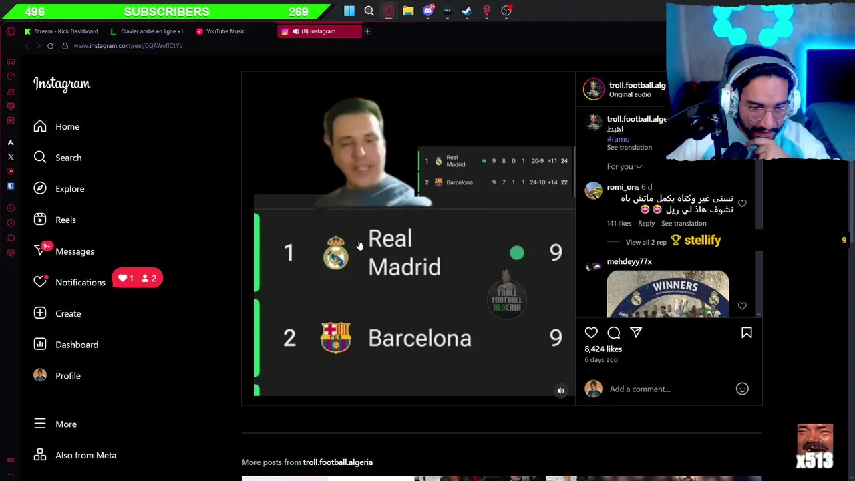Open a new browser tab

[367, 31]
